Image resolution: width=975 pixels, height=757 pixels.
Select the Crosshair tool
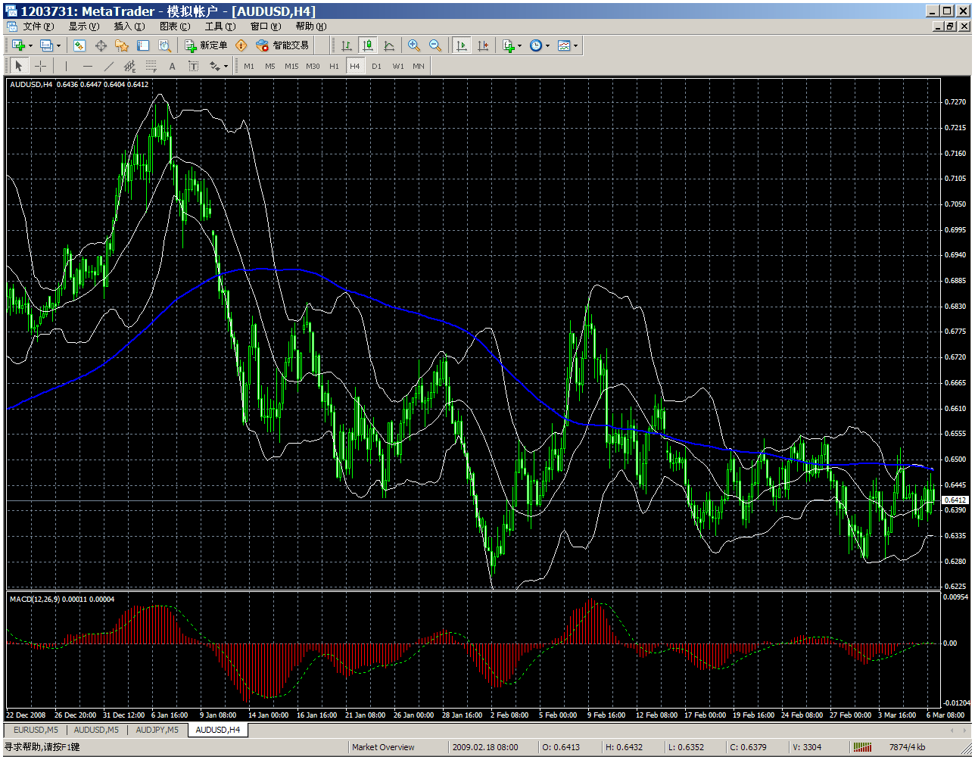[x=41, y=66]
